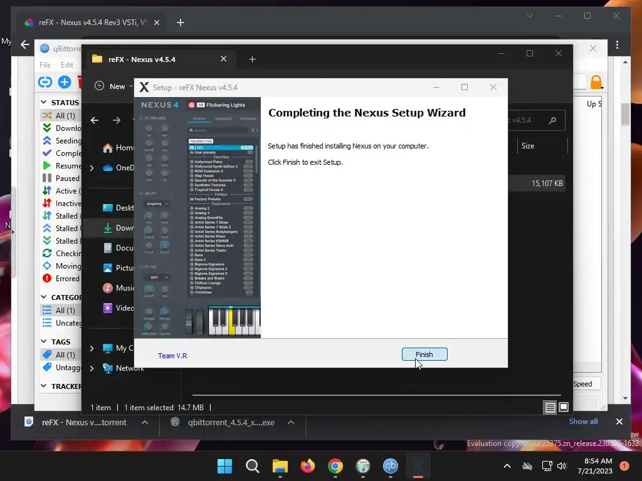Switch Explorer to large thumbnails view
642x481 pixels.
[564, 407]
